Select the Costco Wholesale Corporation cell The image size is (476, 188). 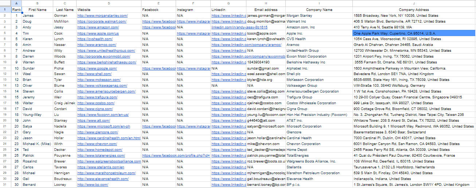pos(319,103)
